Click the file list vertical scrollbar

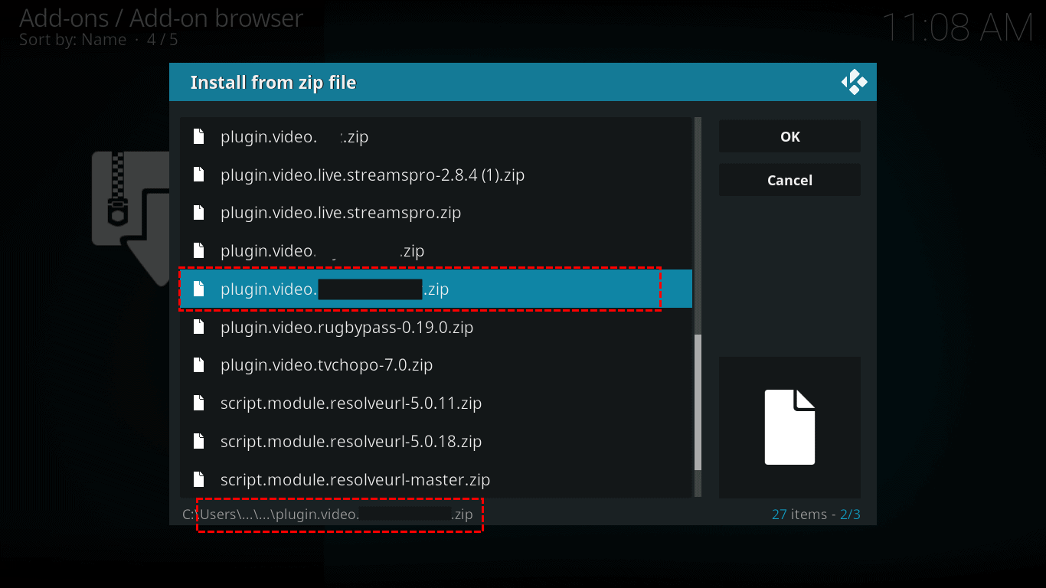click(698, 402)
